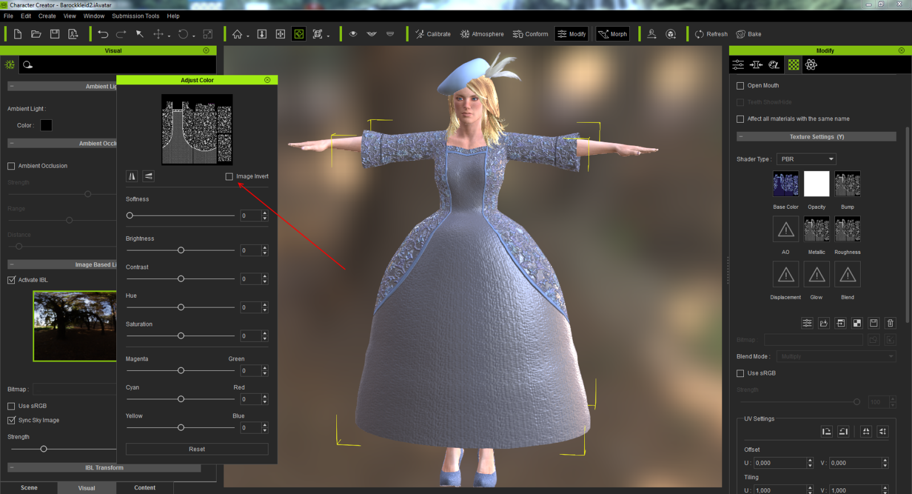This screenshot has height=494, width=912.
Task: Click Reset in the Adjust Color dialog
Action: click(197, 450)
